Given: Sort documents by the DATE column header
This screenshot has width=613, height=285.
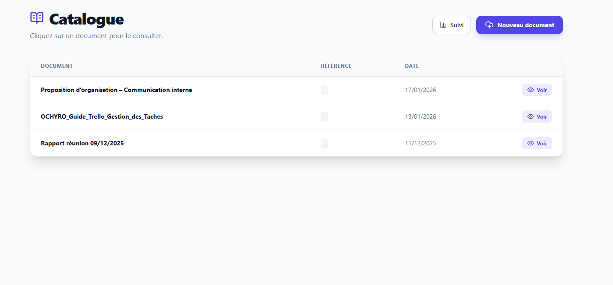Looking at the screenshot, I should (411, 66).
